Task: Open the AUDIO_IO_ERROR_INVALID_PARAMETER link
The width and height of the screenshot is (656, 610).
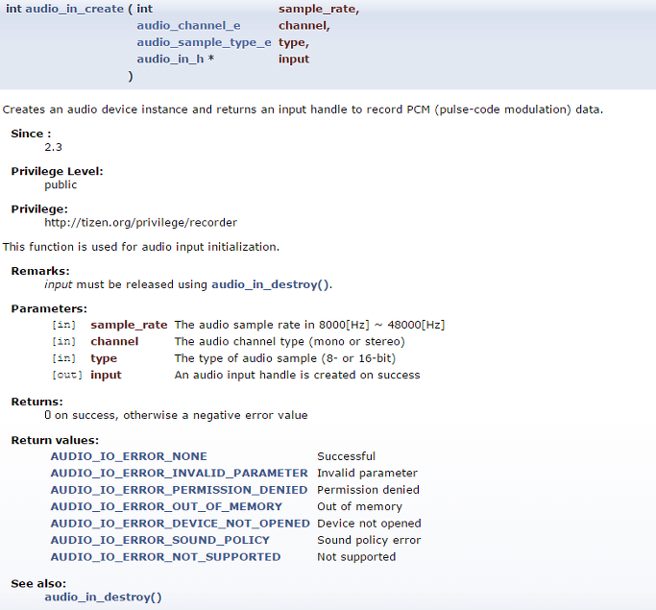Action: pyautogui.click(x=179, y=474)
